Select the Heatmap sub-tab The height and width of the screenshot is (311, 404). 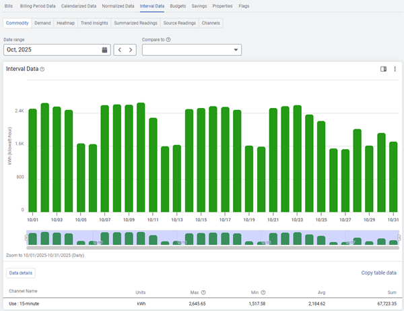click(x=66, y=23)
